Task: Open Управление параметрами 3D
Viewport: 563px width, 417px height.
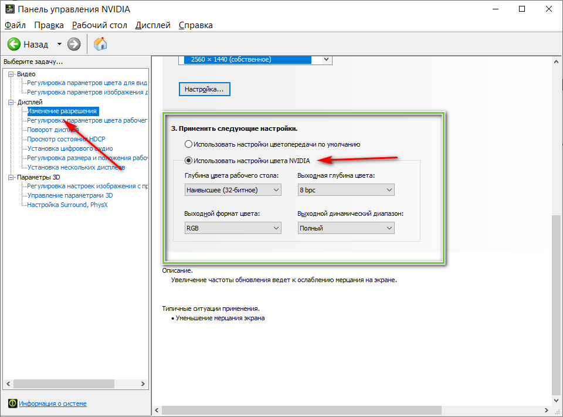Action: pos(70,195)
